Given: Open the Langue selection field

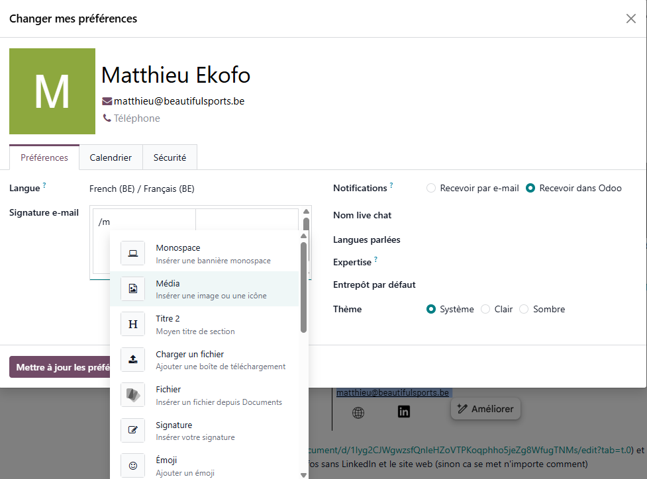Looking at the screenshot, I should pyautogui.click(x=199, y=189).
